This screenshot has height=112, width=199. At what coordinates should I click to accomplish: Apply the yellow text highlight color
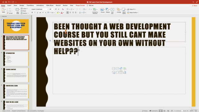click(x=58, y=12)
